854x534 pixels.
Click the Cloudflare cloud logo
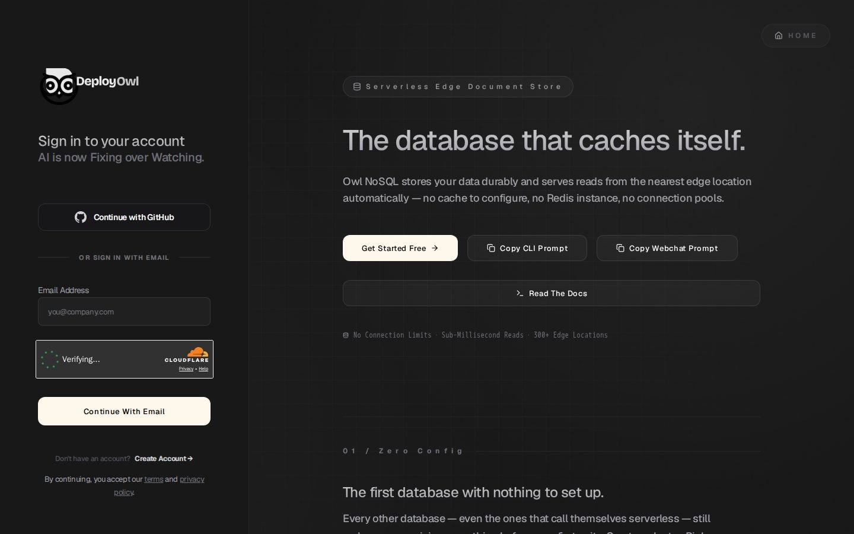[x=198, y=352]
